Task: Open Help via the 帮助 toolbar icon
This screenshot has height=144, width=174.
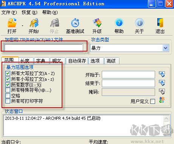Action: 119,23
